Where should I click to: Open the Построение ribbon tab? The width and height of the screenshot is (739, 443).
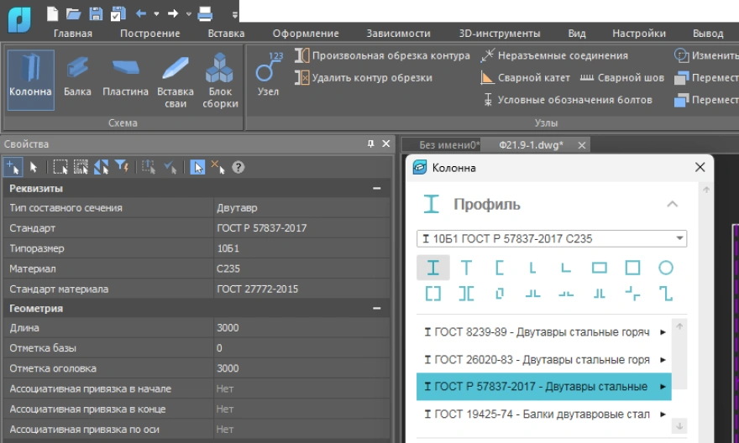(x=149, y=34)
